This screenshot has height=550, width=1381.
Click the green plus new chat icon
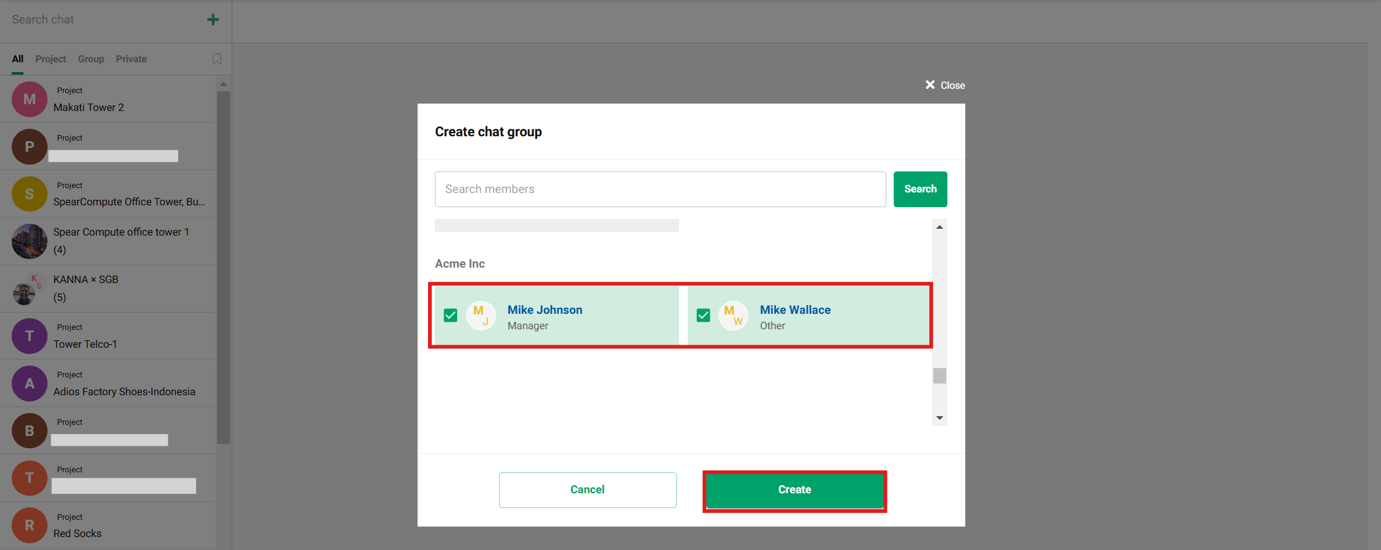[213, 20]
